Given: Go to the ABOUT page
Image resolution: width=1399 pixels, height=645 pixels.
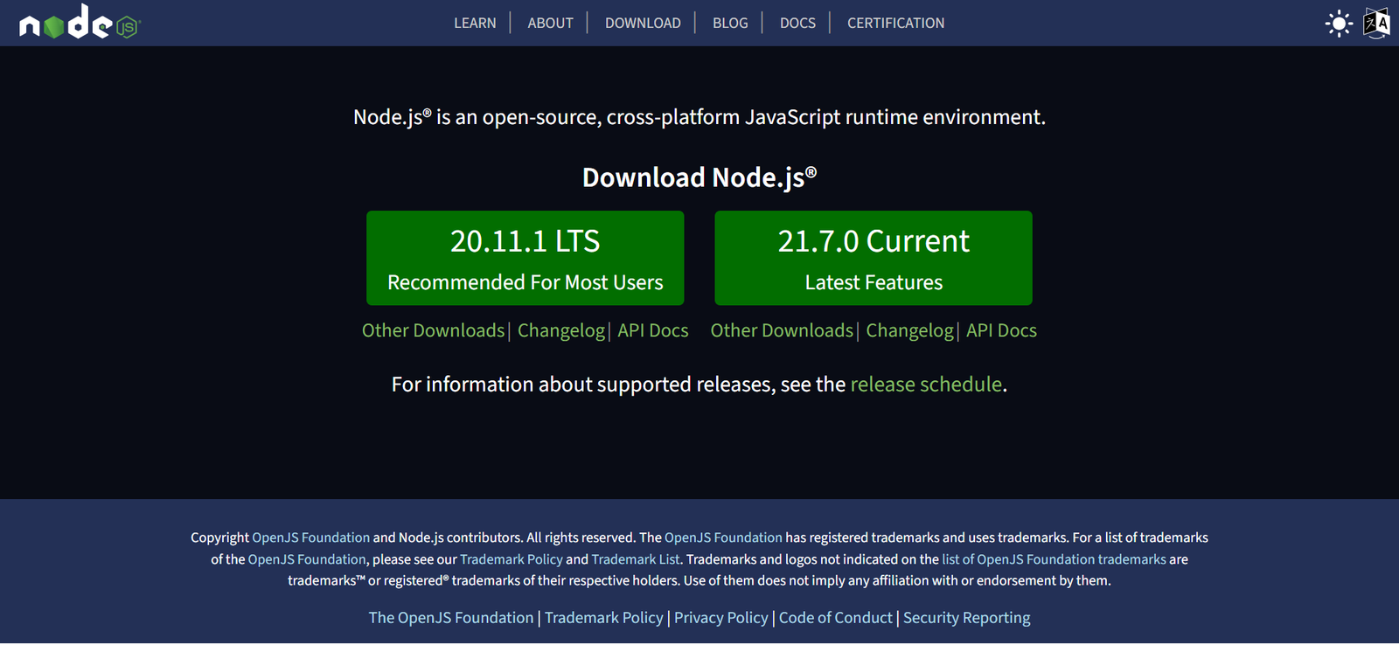Looking at the screenshot, I should 550,23.
